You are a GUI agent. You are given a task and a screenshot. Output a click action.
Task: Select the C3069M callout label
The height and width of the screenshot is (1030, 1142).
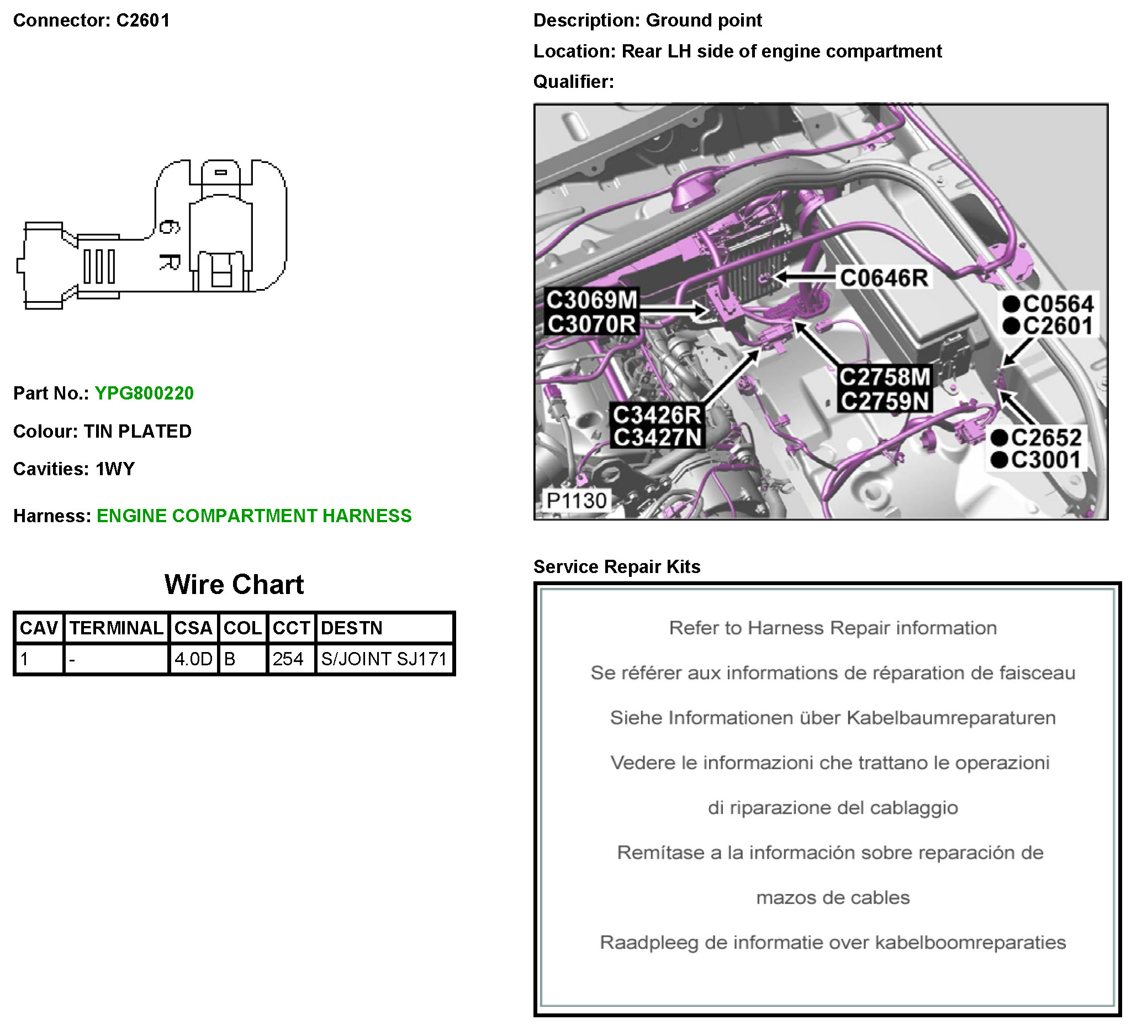point(591,300)
